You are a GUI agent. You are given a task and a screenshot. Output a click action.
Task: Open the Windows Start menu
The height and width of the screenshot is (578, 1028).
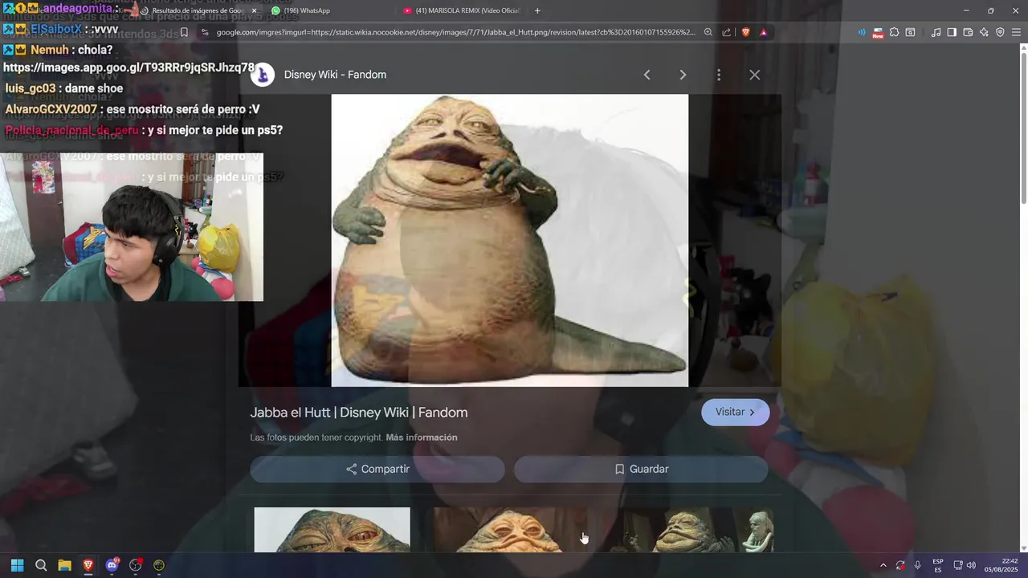tap(17, 565)
